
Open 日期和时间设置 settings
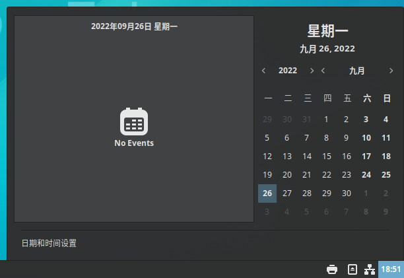pyautogui.click(x=49, y=244)
